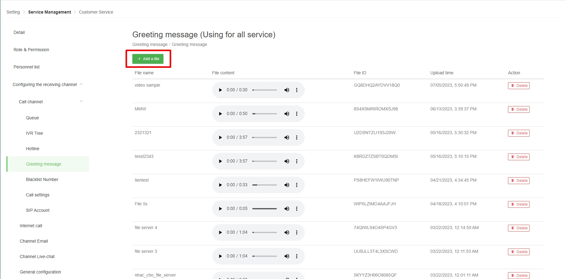The image size is (566, 279).
Task: Mute the File 5s audio player
Action: 287,209
